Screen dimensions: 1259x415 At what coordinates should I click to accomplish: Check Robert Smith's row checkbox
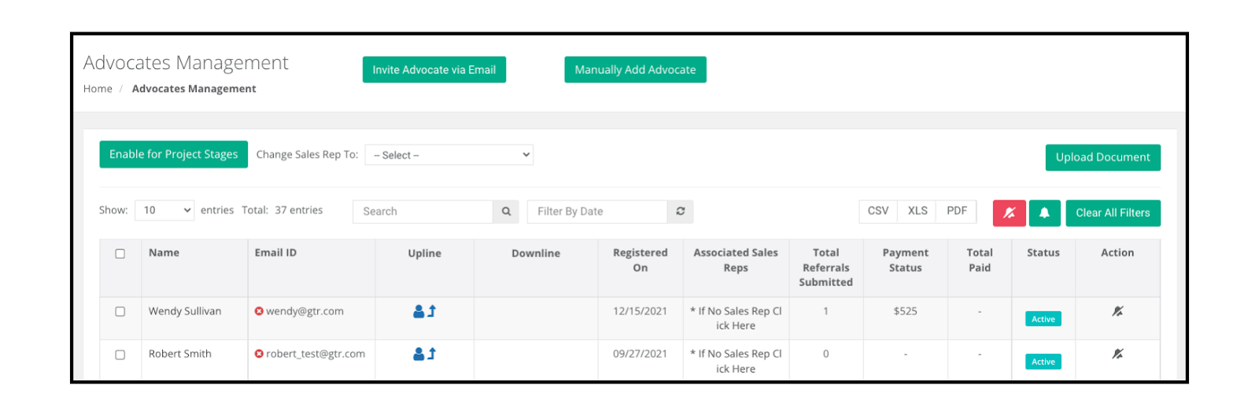(120, 354)
